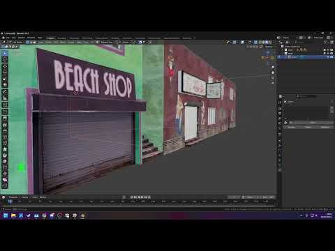Image resolution: width=335 pixels, height=251 pixels.
Task: Select the Shear tool
Action: point(5,179)
